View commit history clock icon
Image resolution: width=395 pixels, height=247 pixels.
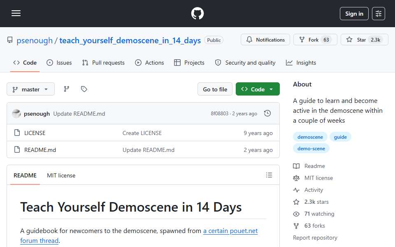tap(267, 114)
